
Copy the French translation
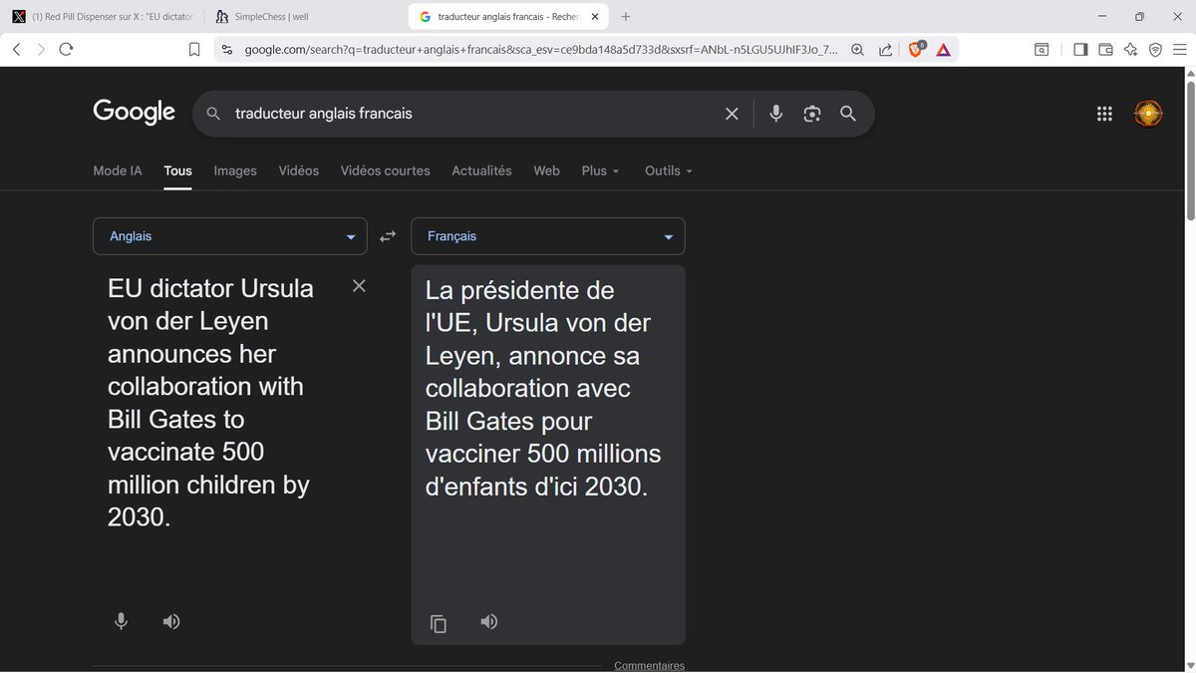(x=438, y=623)
